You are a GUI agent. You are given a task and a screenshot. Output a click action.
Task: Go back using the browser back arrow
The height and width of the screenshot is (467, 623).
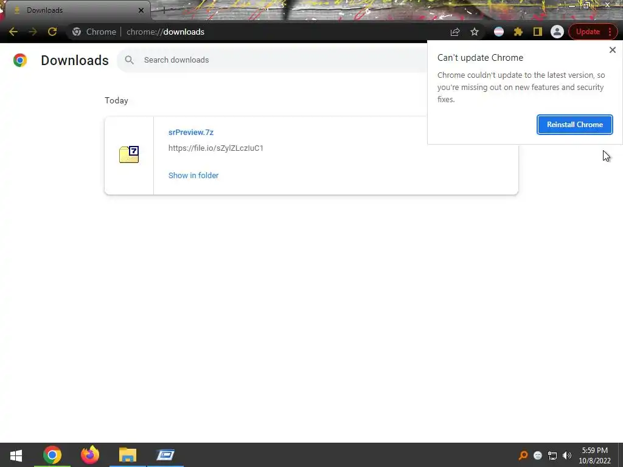13,32
